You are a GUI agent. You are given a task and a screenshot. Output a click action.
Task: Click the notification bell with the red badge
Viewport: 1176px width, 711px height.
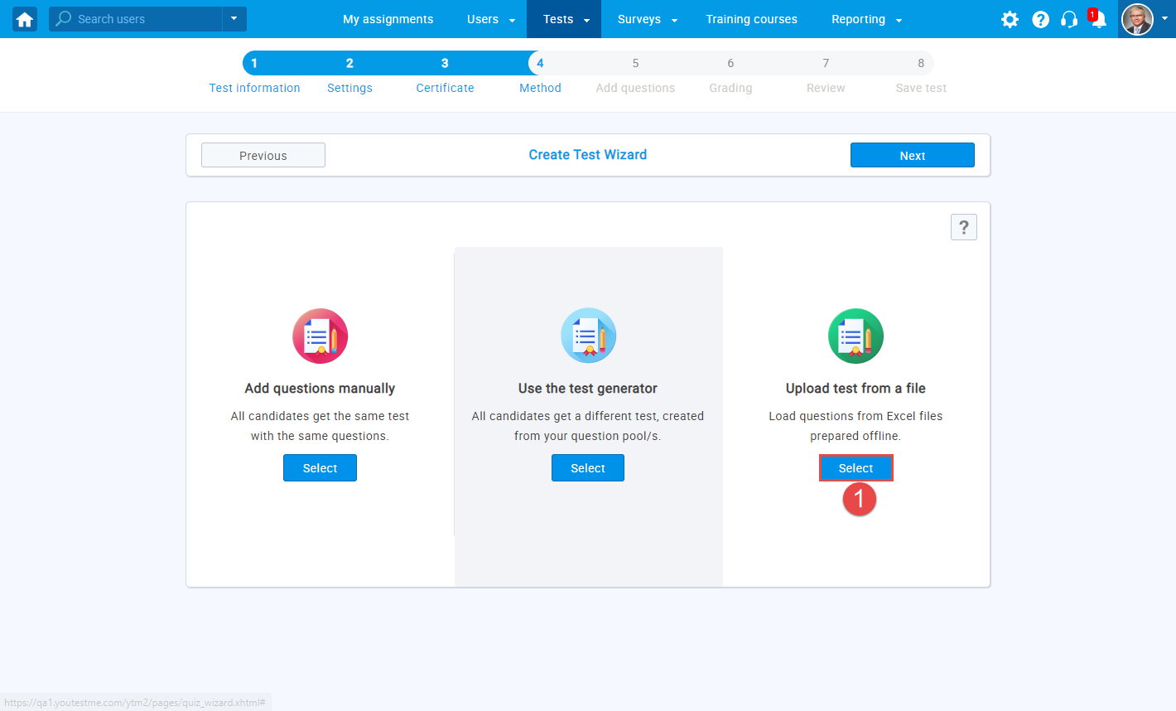pos(1098,18)
